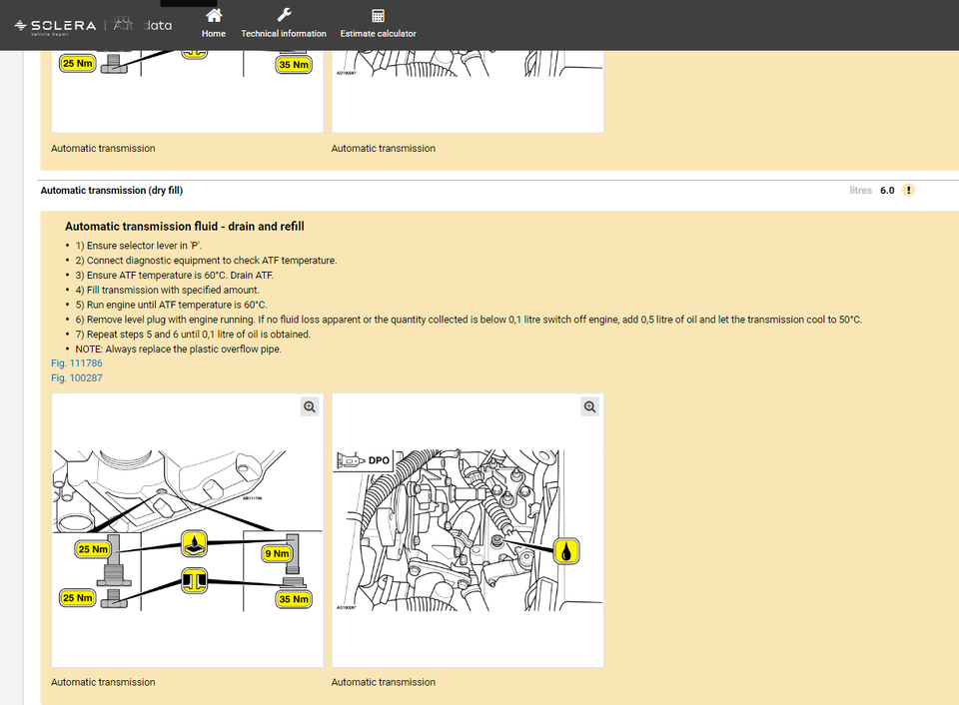Image resolution: width=959 pixels, height=705 pixels.
Task: Click the drain symbol icon in lower torque diagram
Action: click(x=194, y=543)
